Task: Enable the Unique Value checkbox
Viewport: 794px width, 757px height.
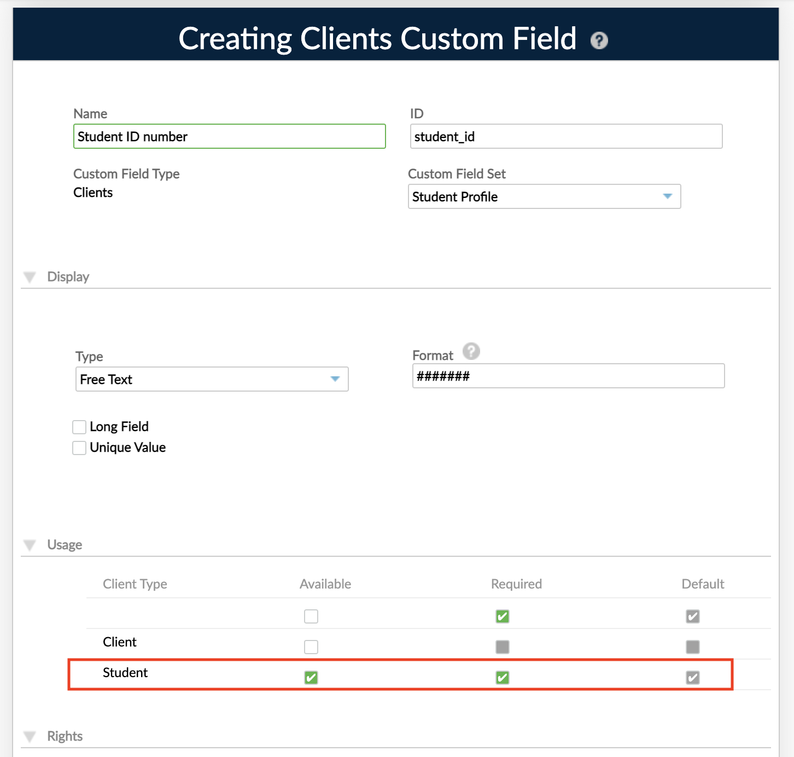Action: pos(79,447)
